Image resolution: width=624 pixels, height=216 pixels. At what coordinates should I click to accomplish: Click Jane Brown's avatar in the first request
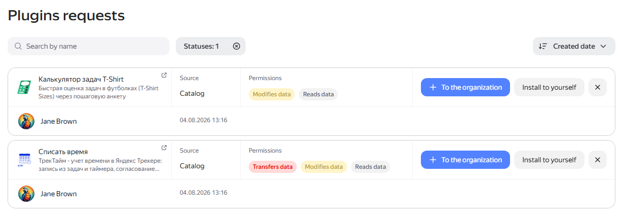click(26, 121)
